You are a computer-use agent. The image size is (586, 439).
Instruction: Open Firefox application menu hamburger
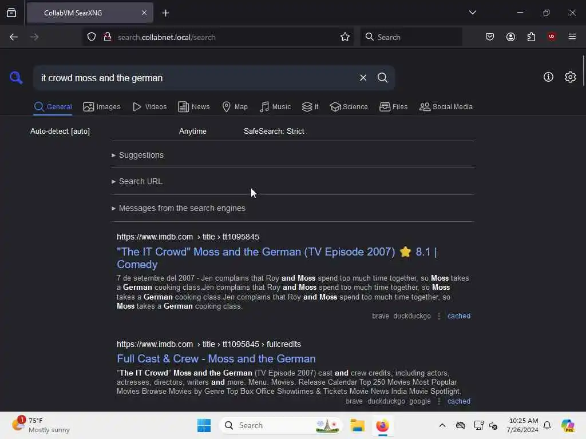(572, 37)
